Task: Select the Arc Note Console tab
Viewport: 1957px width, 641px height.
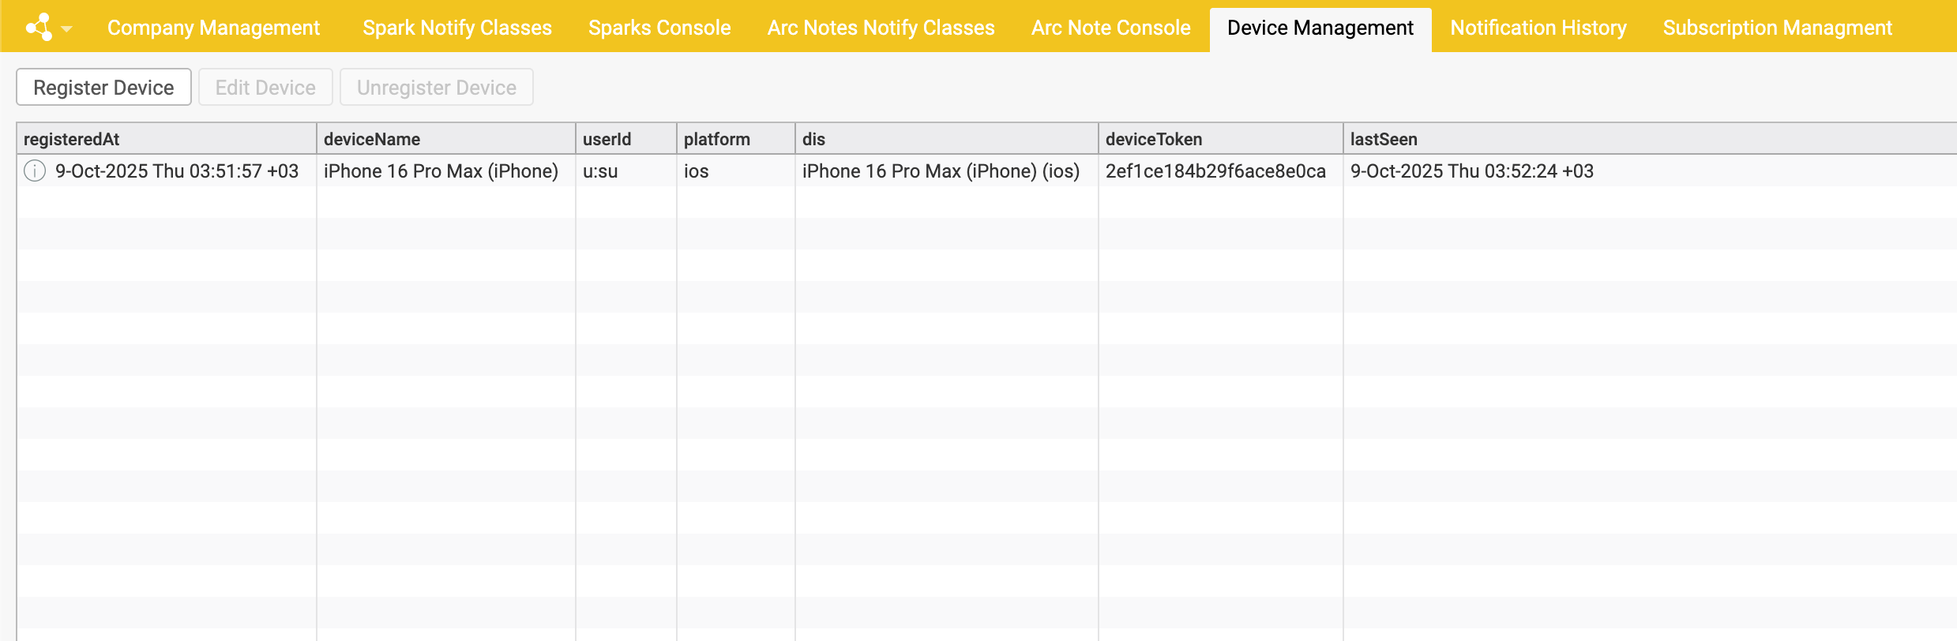Action: [x=1110, y=28]
